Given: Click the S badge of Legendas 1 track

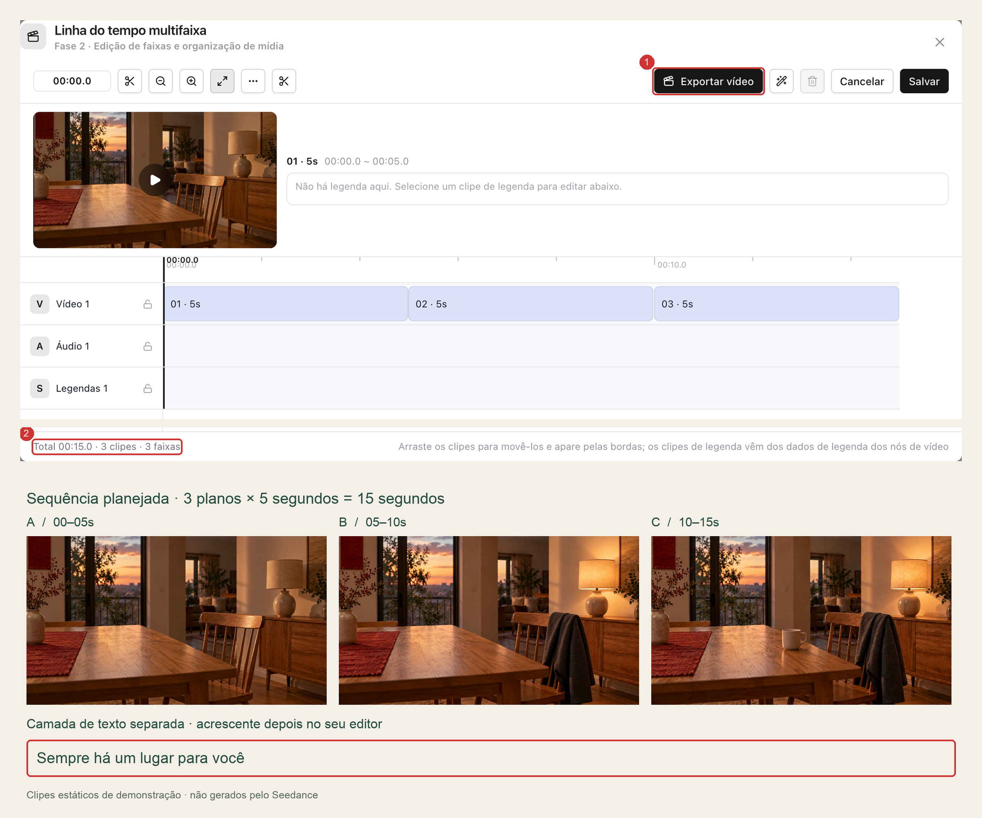Looking at the screenshot, I should [40, 389].
